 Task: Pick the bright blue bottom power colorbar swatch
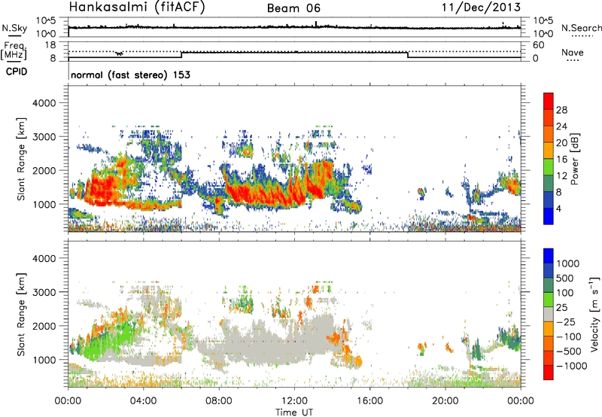pos(549,216)
